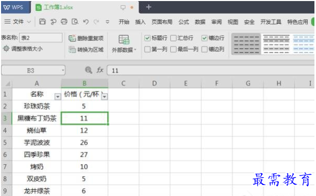Switch to the 开发工具 tab
The image size is (316, 196).
pyautogui.click(x=271, y=22)
